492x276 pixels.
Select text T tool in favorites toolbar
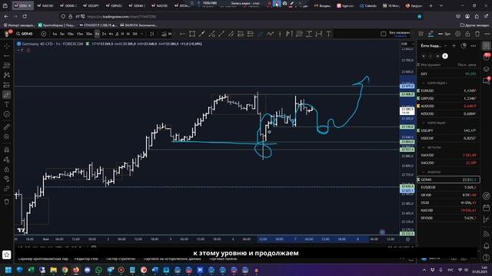pyautogui.click(x=328, y=34)
